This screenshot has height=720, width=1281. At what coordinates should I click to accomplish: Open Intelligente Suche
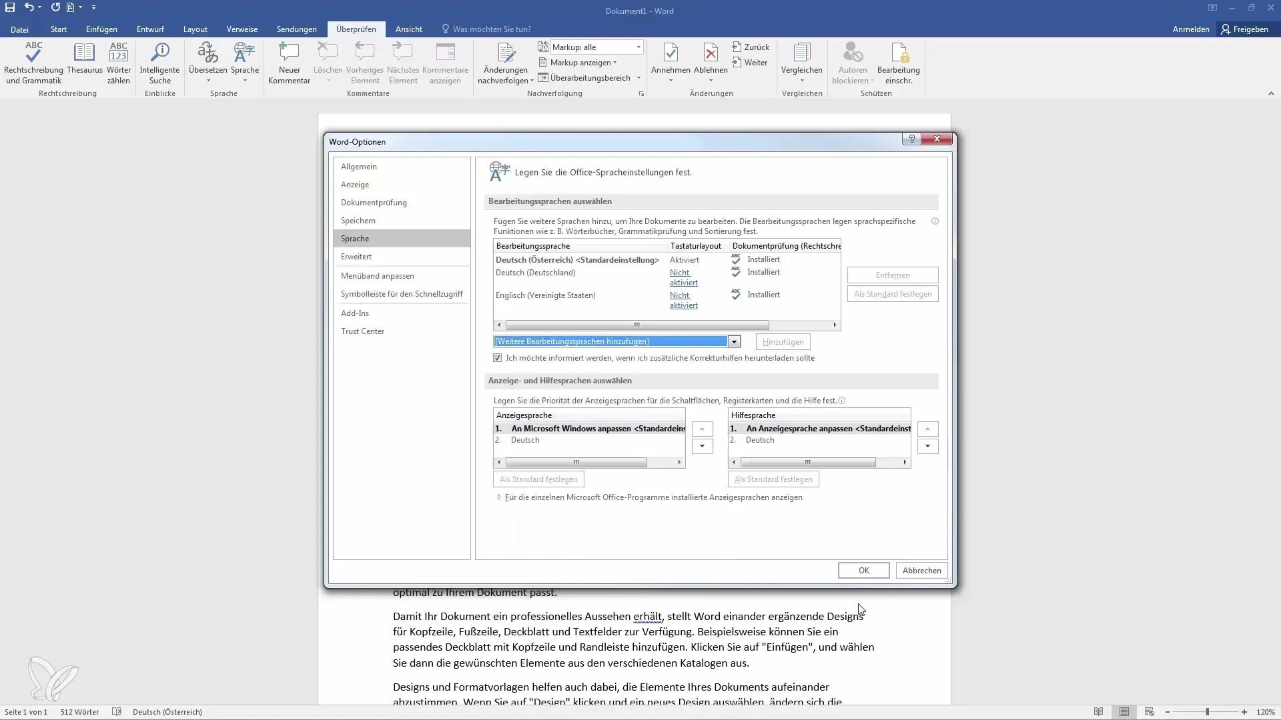point(159,63)
